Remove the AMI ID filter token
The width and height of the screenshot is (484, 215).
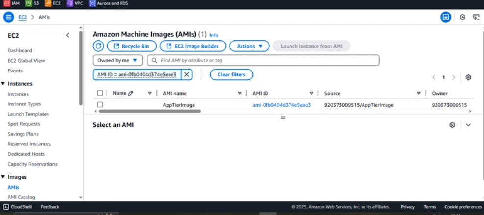[187, 74]
